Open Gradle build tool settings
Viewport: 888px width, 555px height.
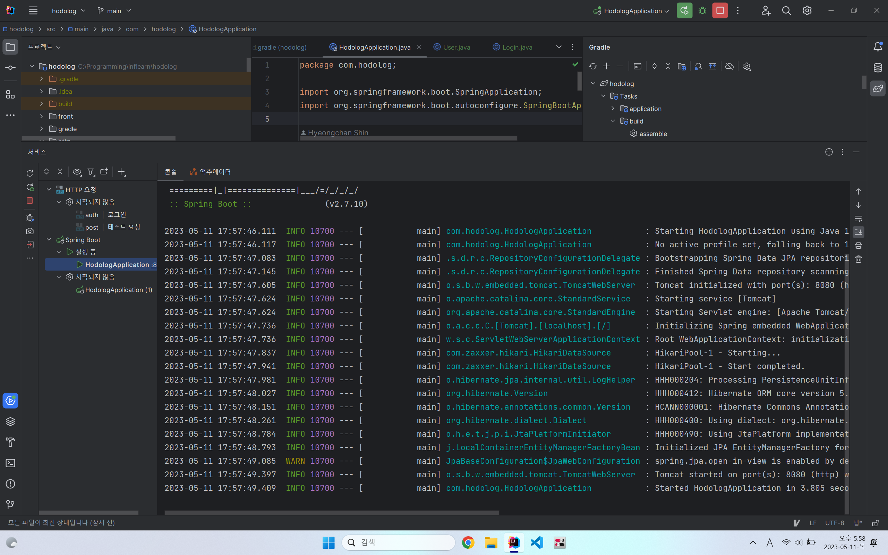tap(747, 67)
